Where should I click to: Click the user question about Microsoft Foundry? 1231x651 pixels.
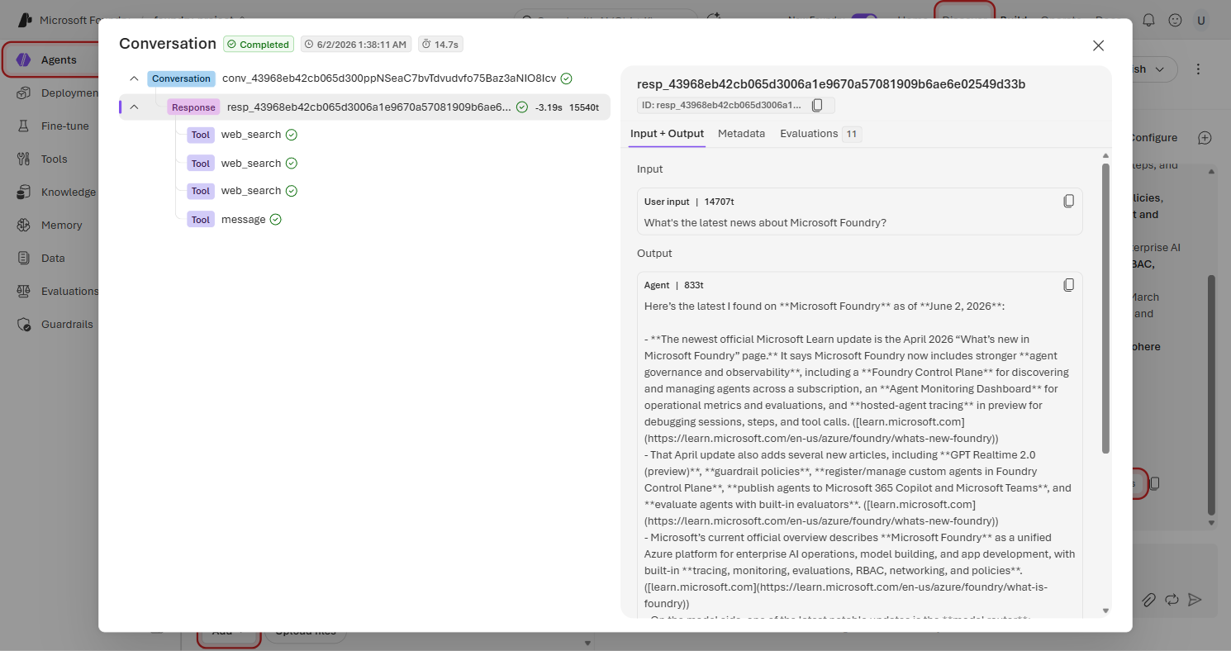pyautogui.click(x=765, y=223)
